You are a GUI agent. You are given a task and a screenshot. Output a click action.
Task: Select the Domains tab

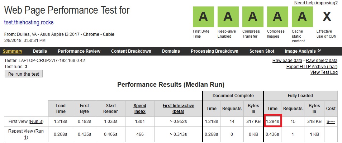click(x=171, y=51)
